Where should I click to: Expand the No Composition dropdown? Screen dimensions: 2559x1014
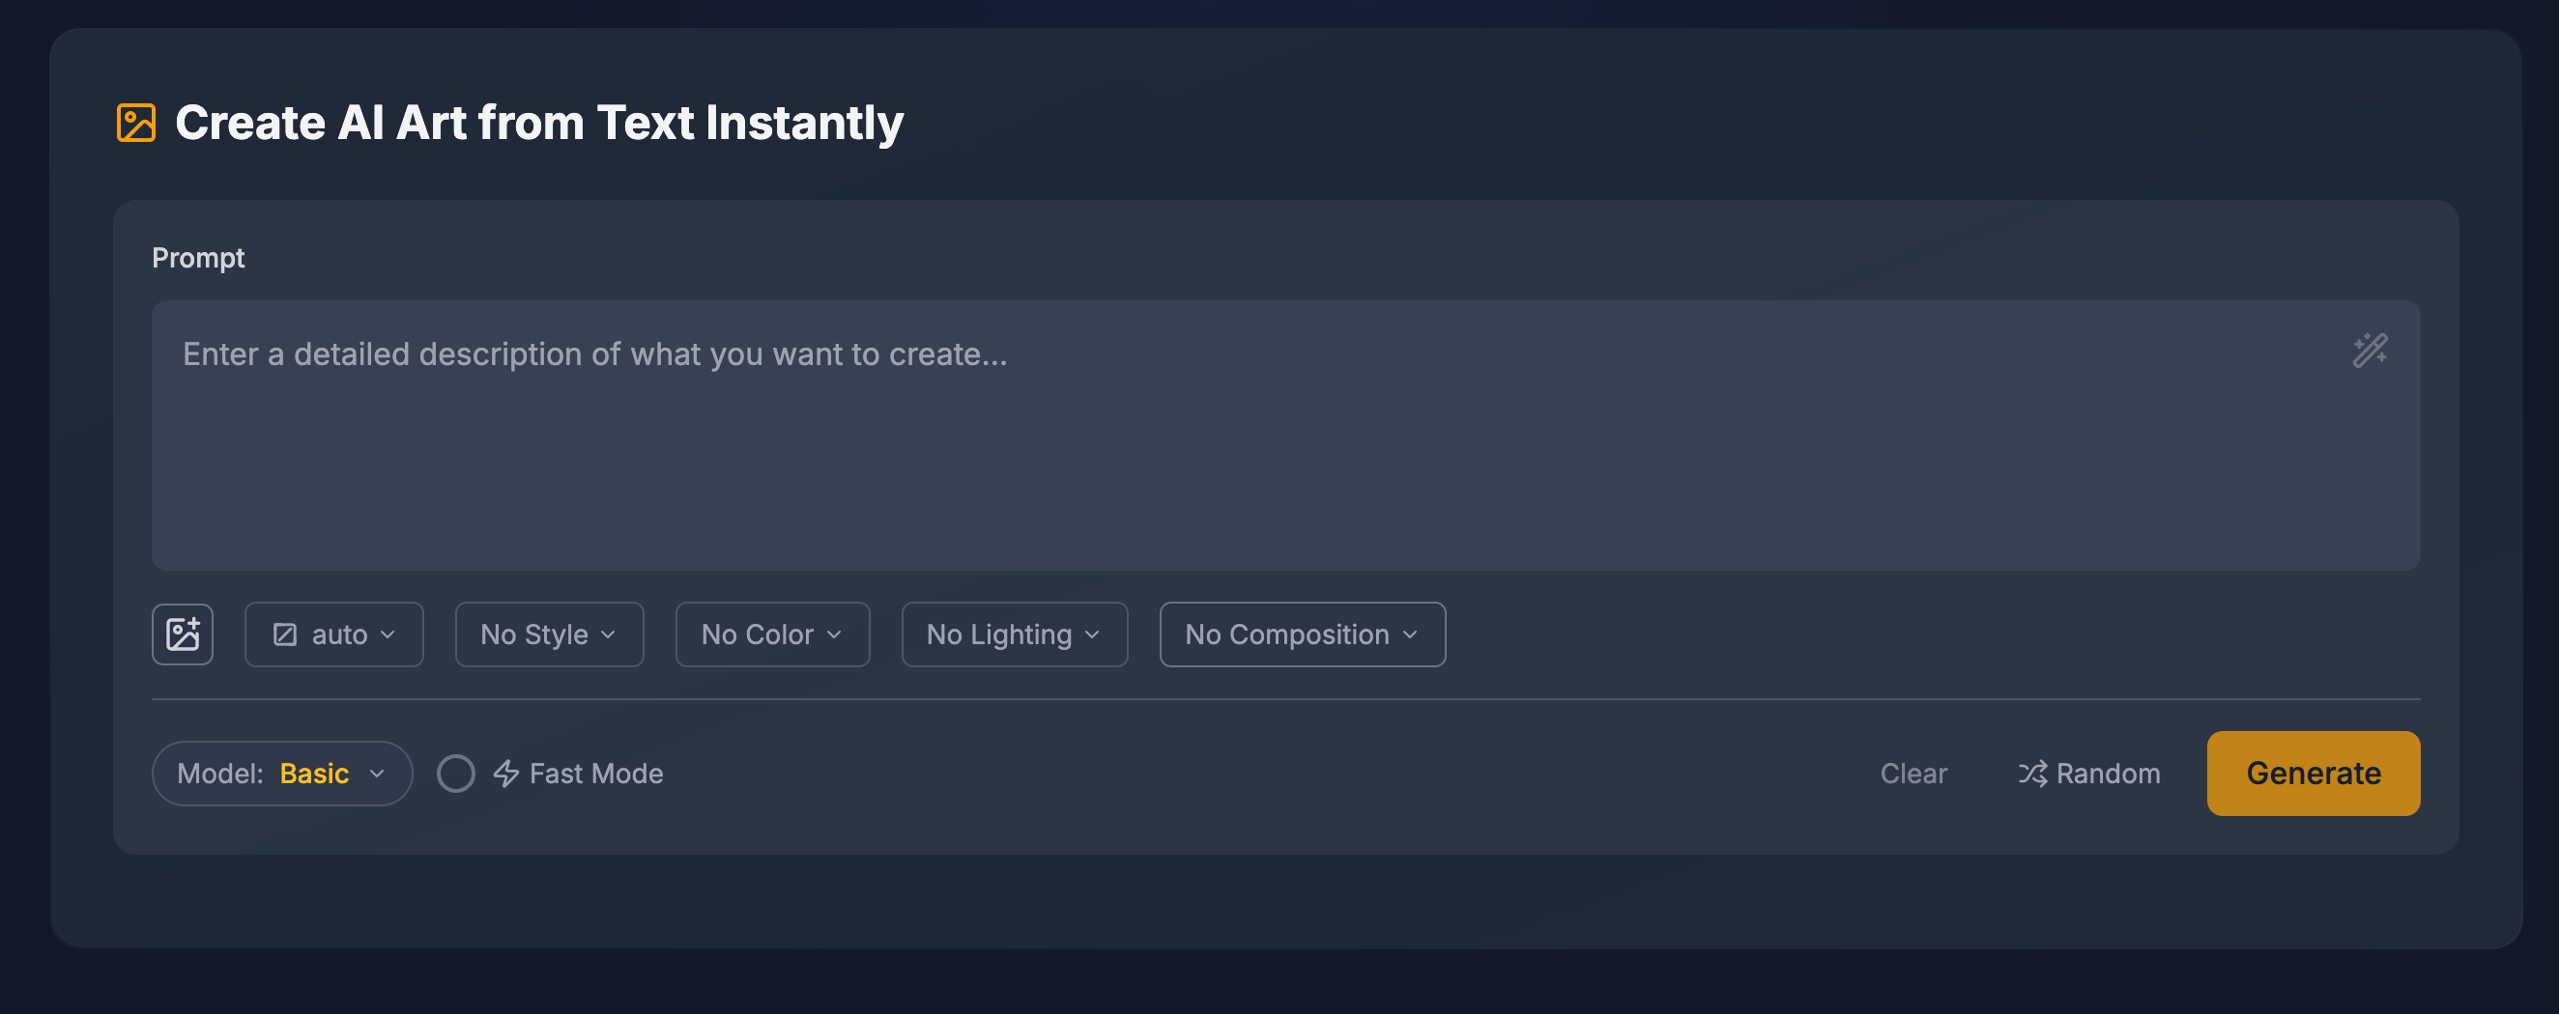[x=1303, y=634]
